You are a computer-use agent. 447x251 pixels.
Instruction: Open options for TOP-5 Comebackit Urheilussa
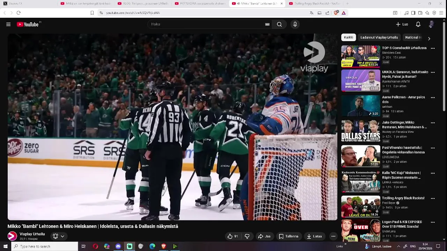433,48
